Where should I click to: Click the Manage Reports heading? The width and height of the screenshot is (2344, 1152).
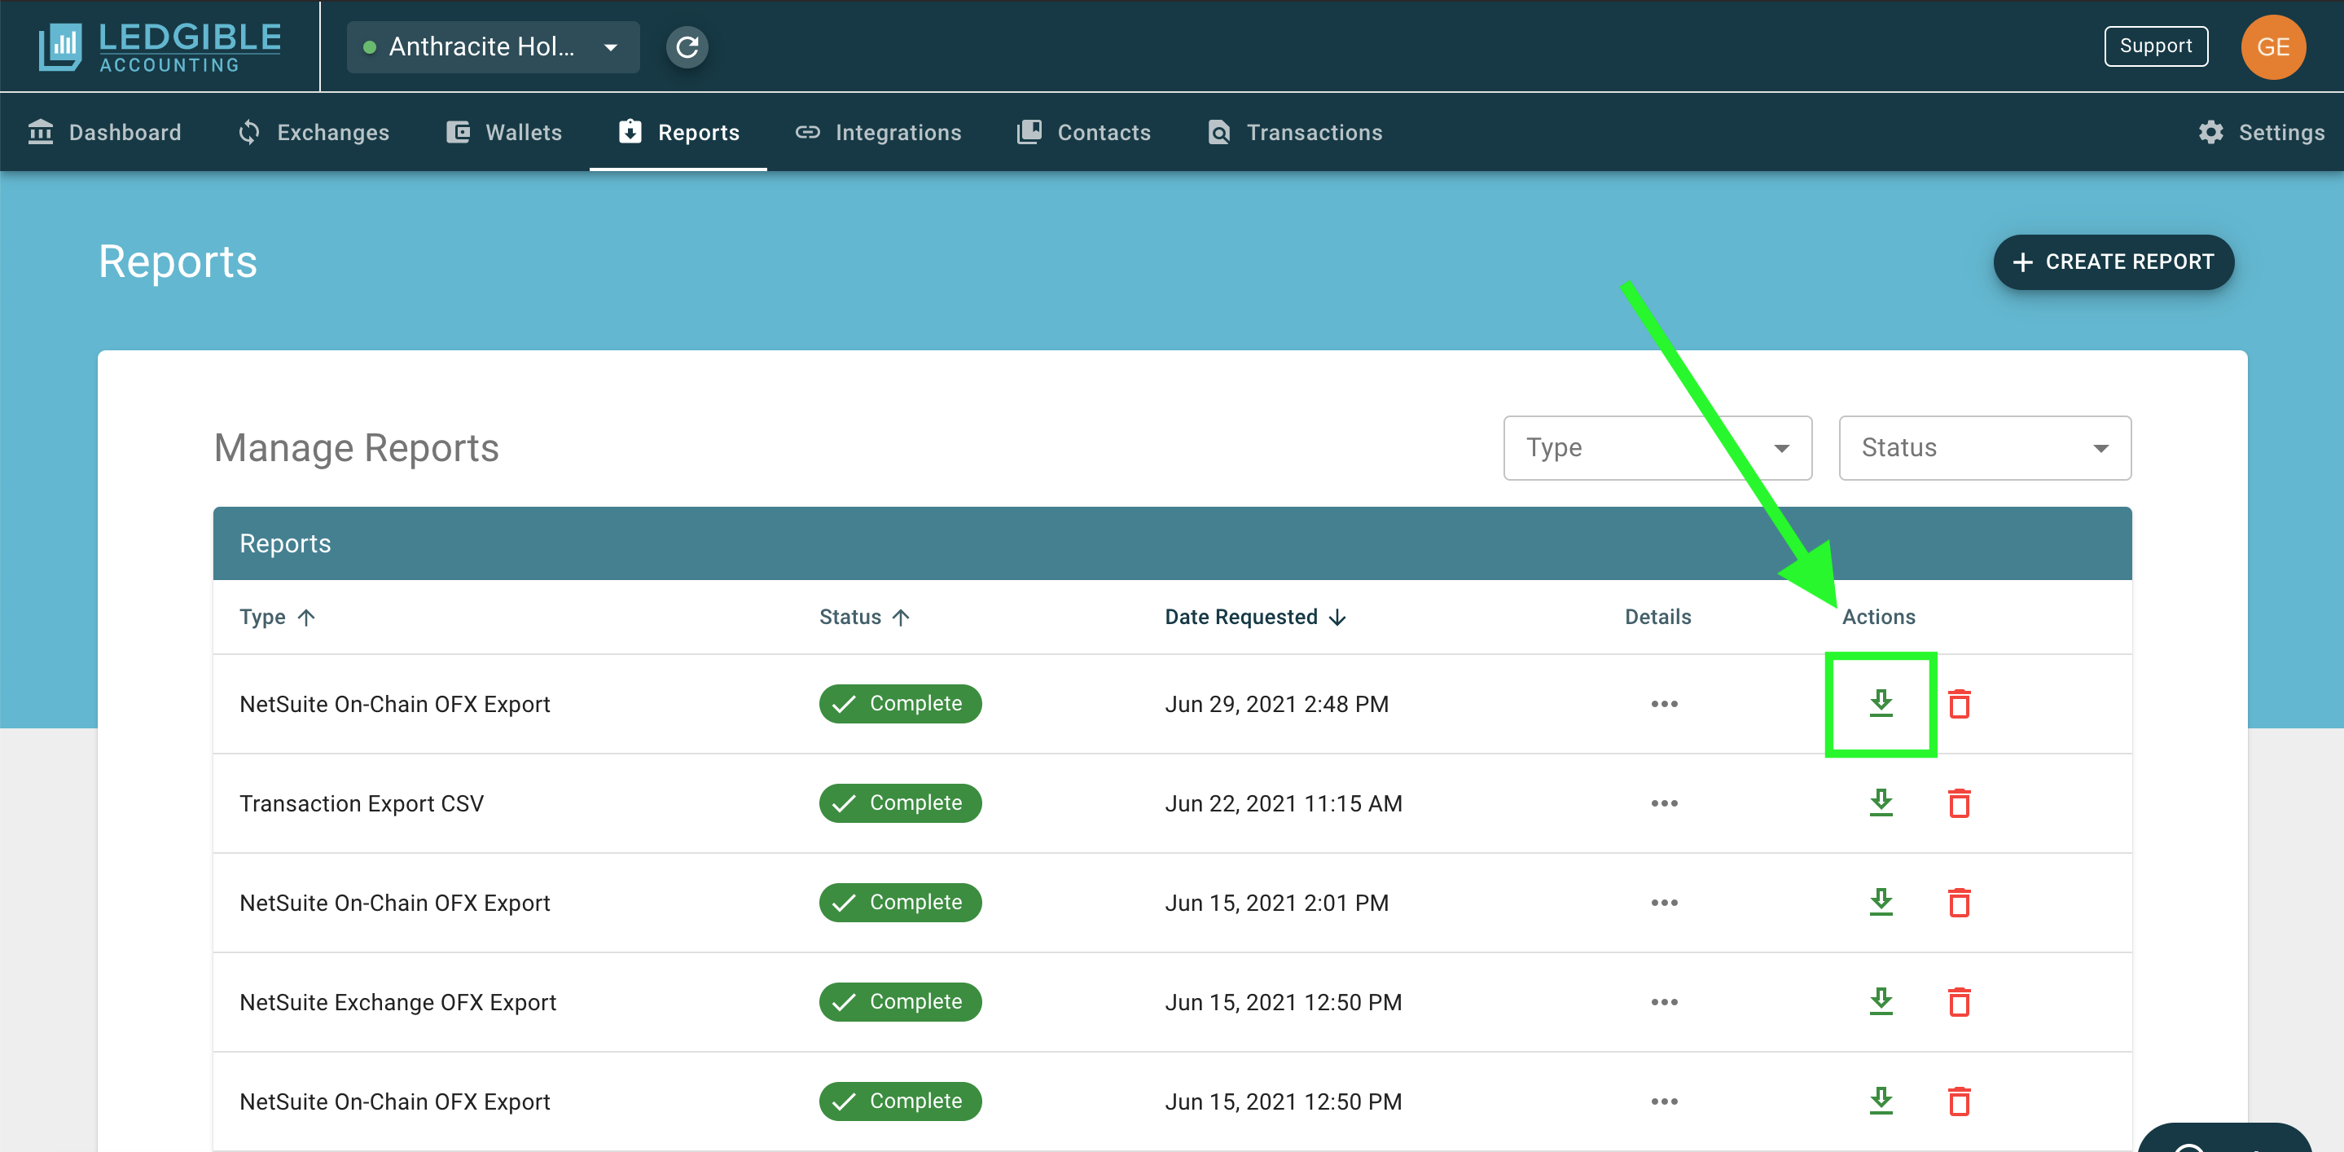pyautogui.click(x=356, y=448)
